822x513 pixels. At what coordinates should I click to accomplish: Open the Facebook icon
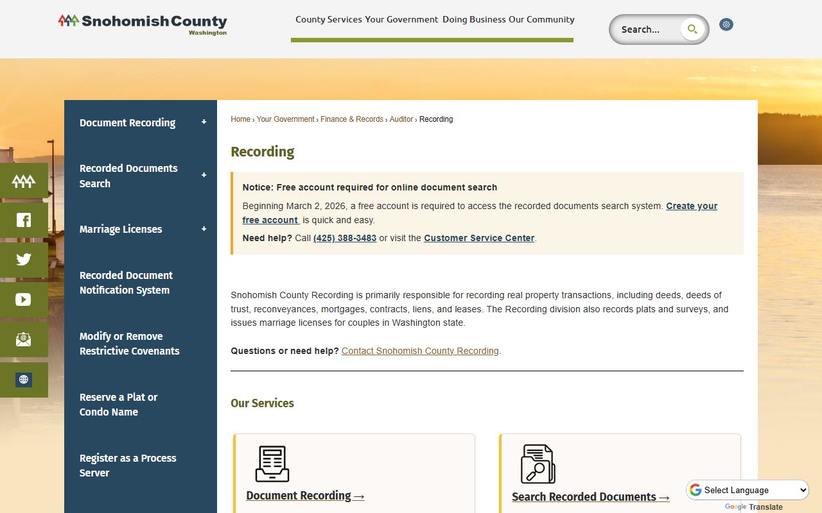click(24, 221)
